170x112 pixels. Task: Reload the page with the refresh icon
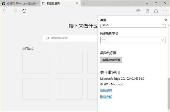click(x=24, y=11)
